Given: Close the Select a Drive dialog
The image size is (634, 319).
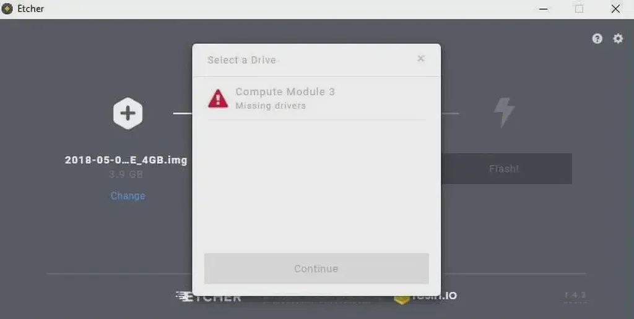Looking at the screenshot, I should pyautogui.click(x=421, y=59).
